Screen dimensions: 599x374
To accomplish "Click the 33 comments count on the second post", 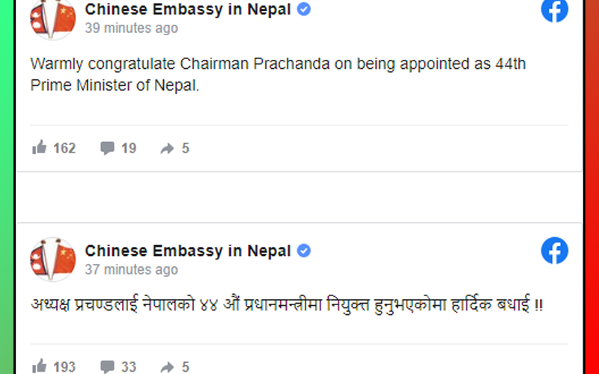I will click(129, 367).
